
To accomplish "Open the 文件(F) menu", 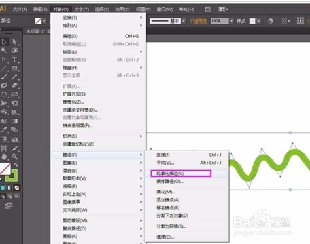I will 20,9.
